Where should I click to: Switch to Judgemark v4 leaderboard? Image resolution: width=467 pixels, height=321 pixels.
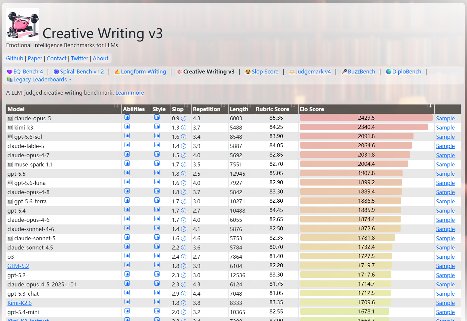(310, 72)
